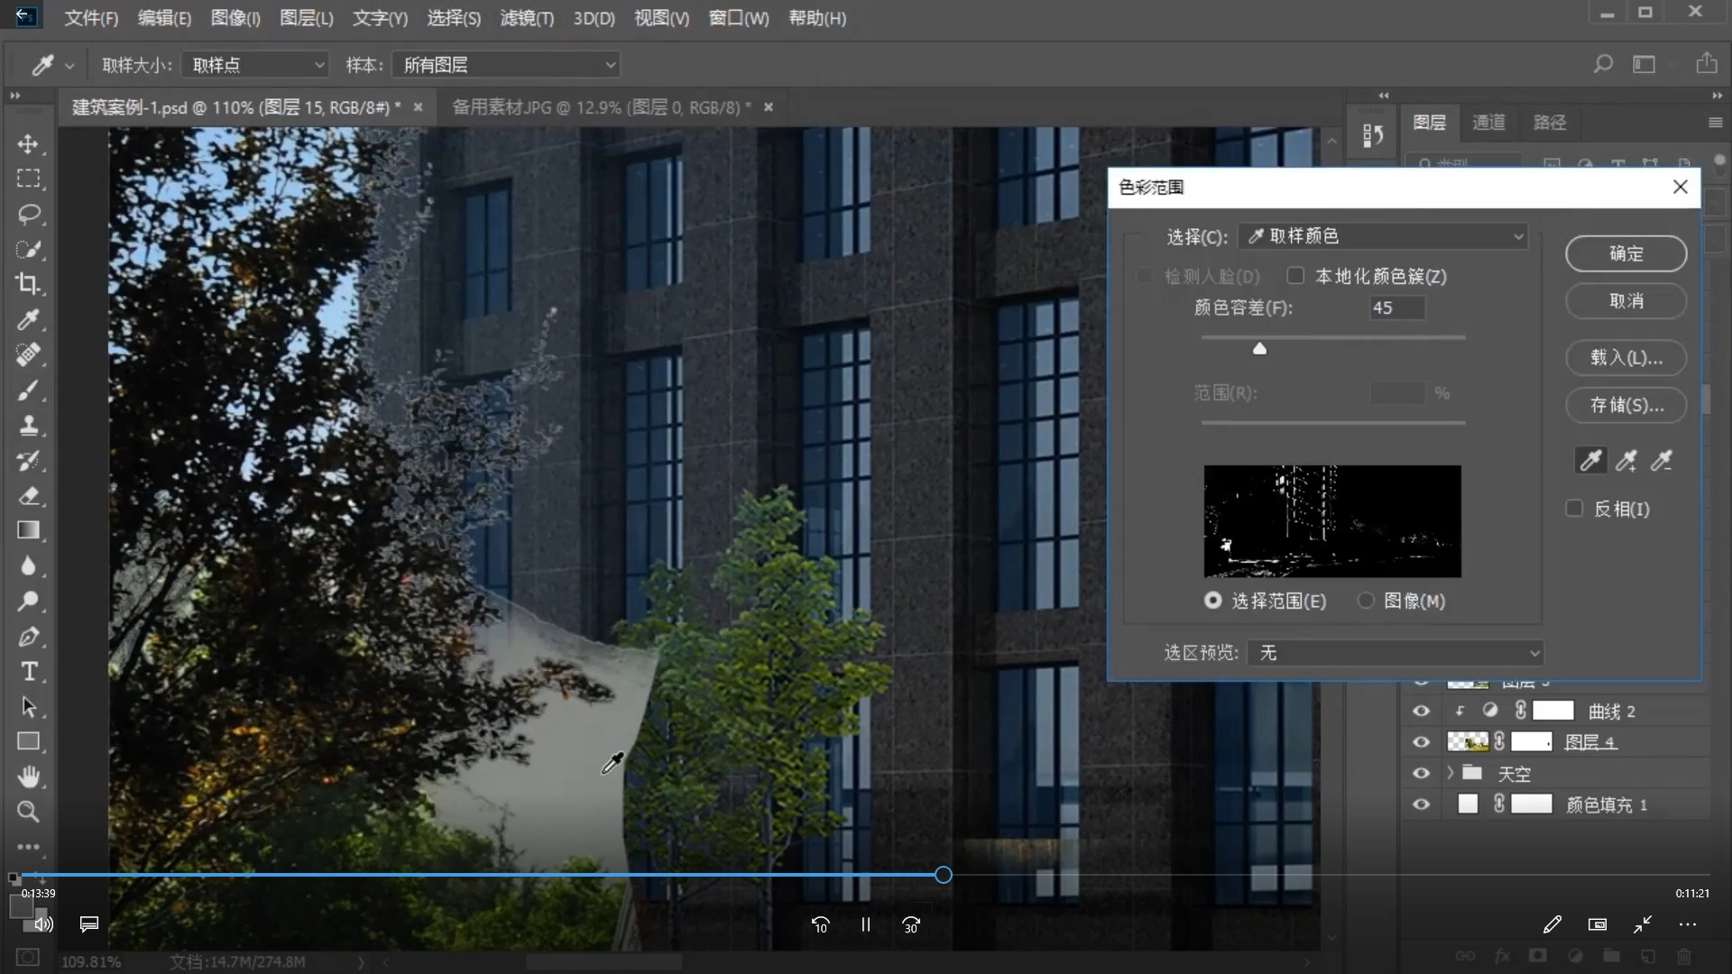This screenshot has height=974, width=1732.
Task: Open the 选择 取样颜色 dropdown
Action: pyautogui.click(x=1383, y=236)
